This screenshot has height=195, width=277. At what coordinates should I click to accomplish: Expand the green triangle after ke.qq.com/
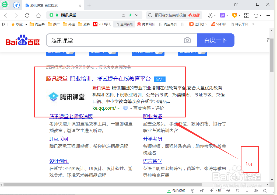coord(118,108)
